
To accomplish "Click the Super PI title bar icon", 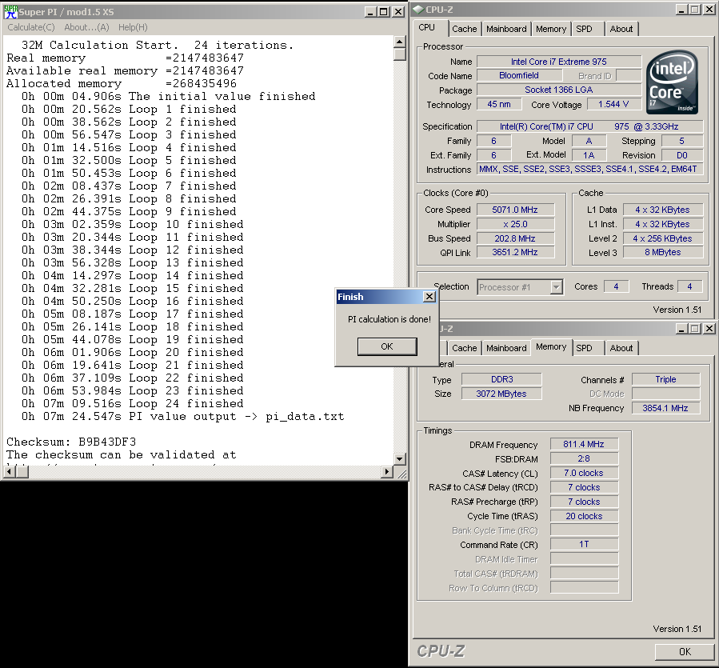I will point(10,12).
